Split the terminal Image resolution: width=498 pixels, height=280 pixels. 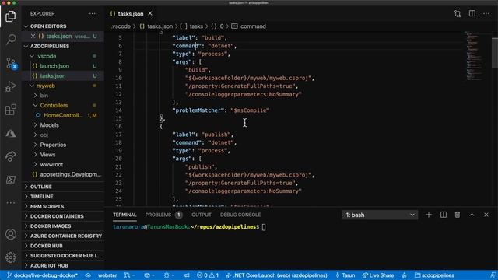(x=444, y=215)
